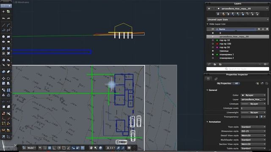
Task: Toggle visibility of layer гор пр 10
Action: coord(213,40)
